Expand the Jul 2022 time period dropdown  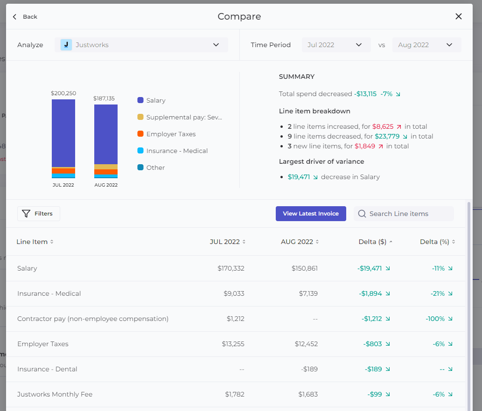336,45
